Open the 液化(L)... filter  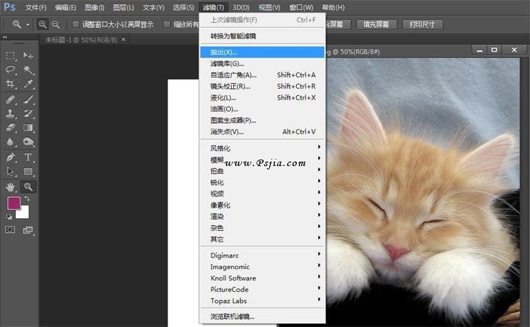pos(262,97)
